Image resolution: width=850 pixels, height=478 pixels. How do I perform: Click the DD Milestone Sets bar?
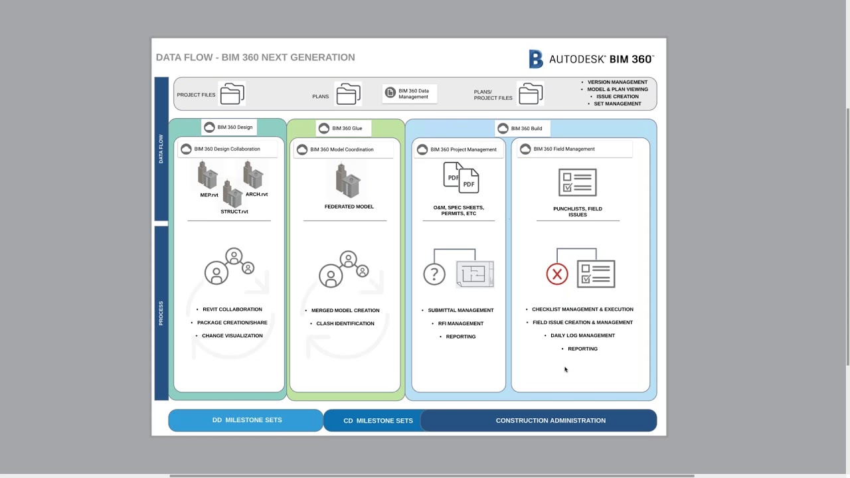click(x=246, y=420)
